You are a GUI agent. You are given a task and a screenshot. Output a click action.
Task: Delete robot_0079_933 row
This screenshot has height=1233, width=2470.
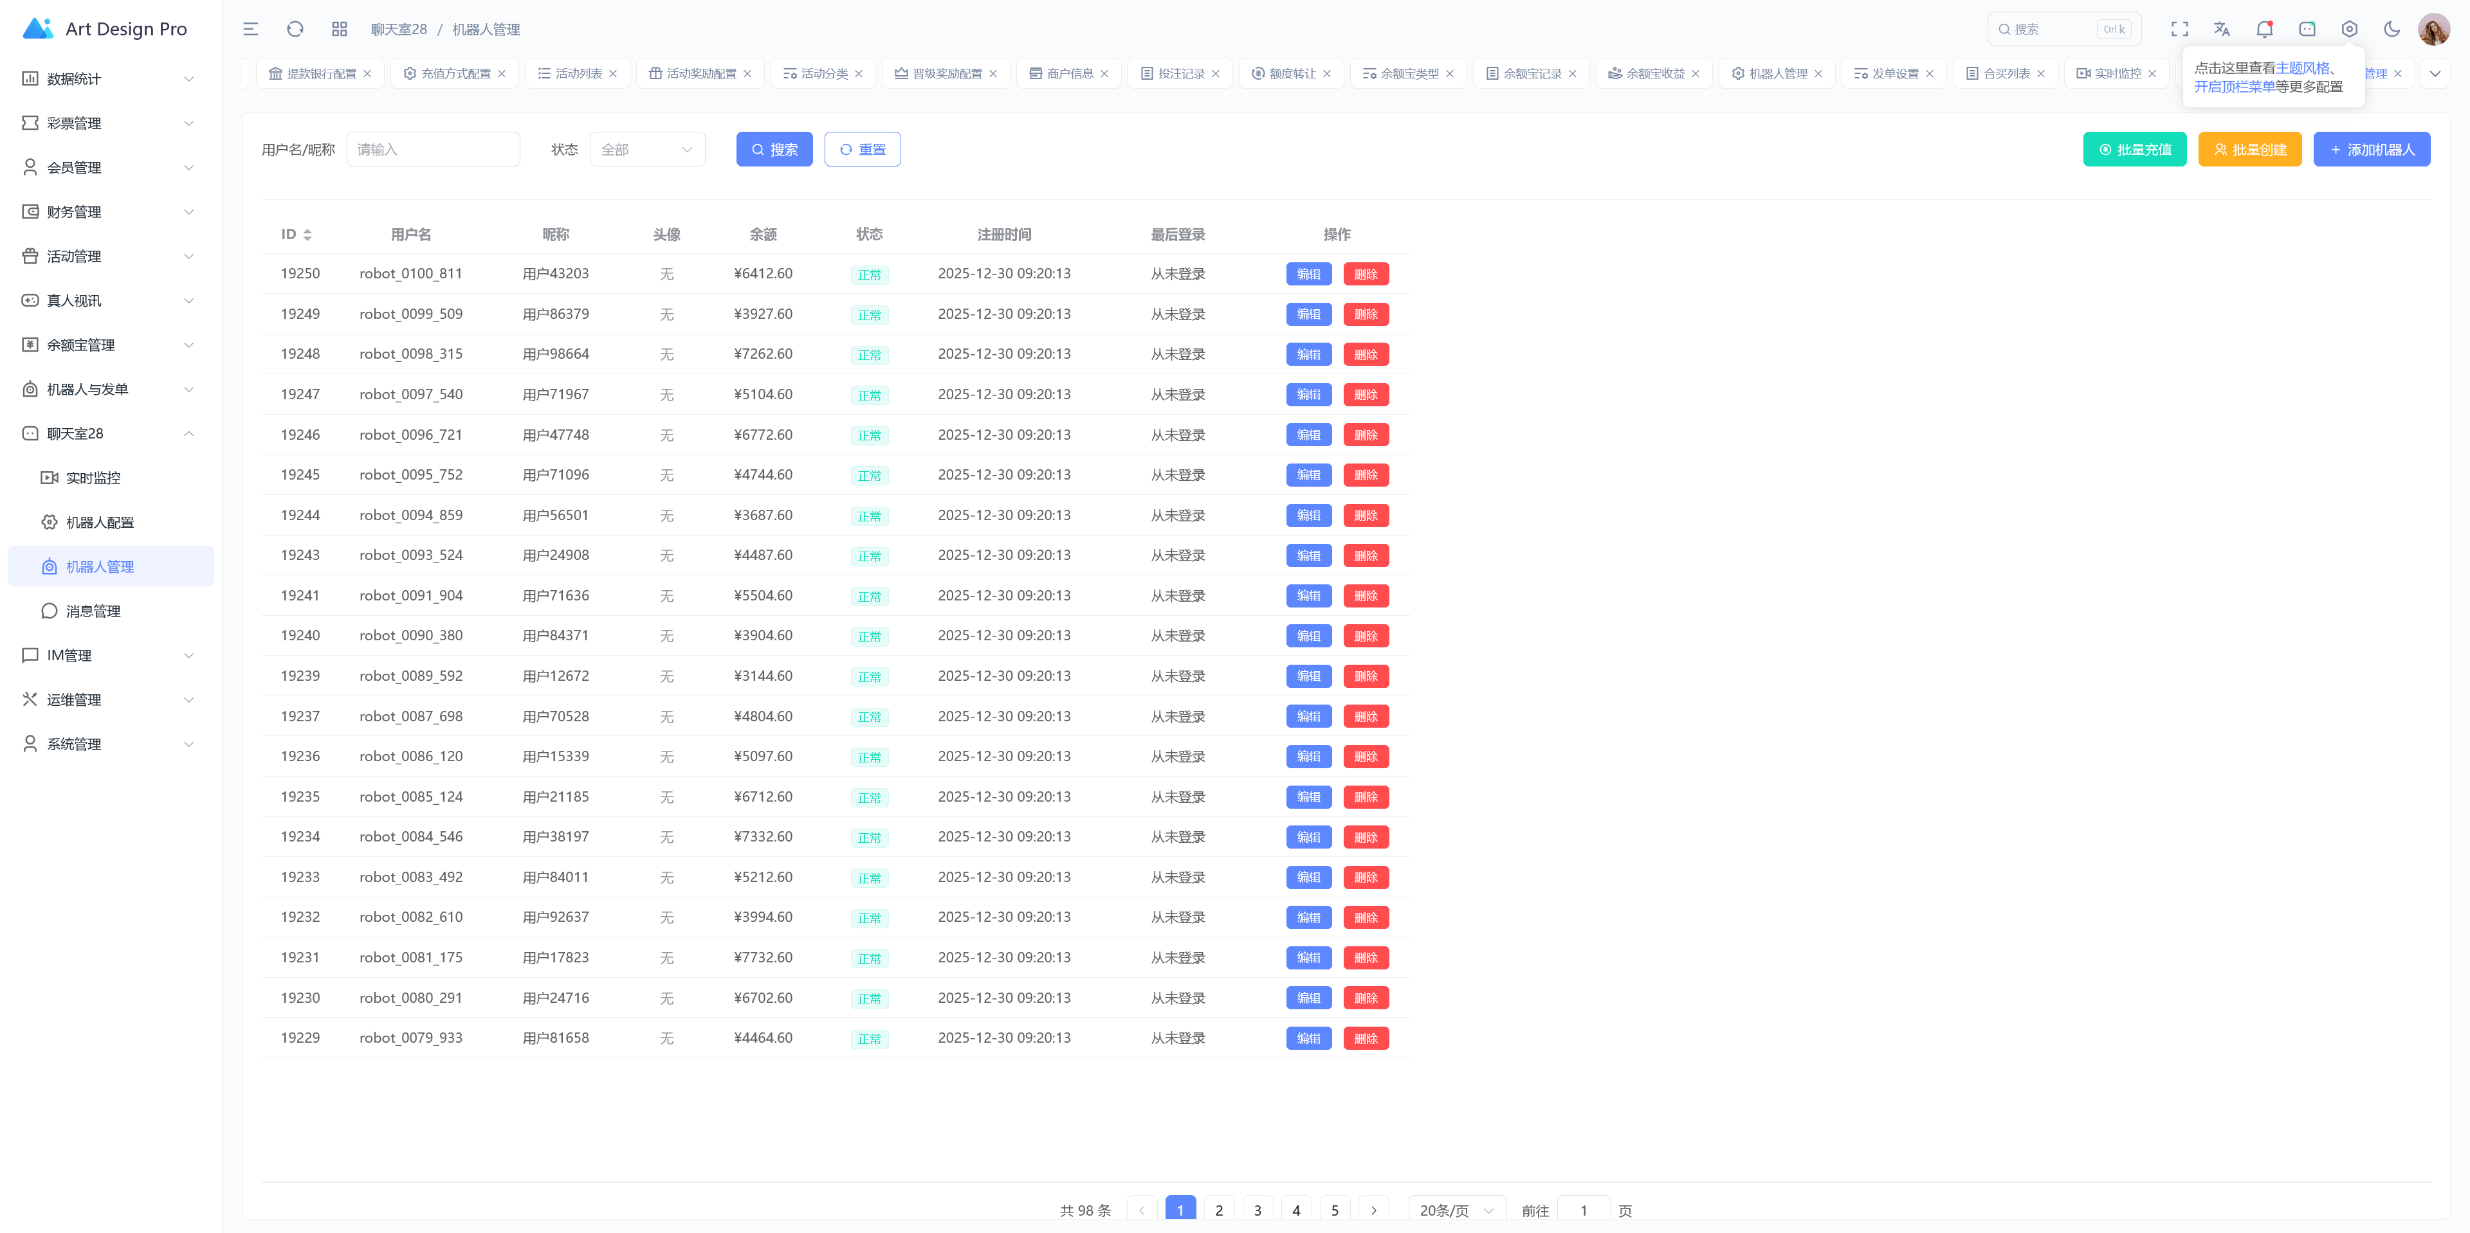(x=1366, y=1038)
